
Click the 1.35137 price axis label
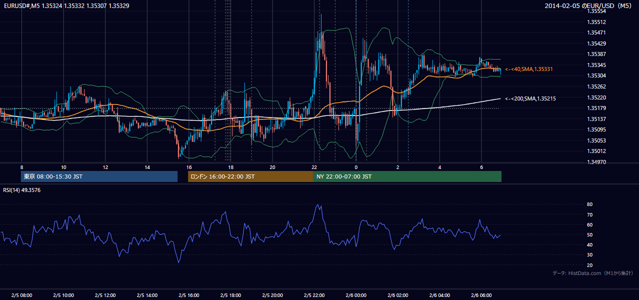tap(596, 119)
